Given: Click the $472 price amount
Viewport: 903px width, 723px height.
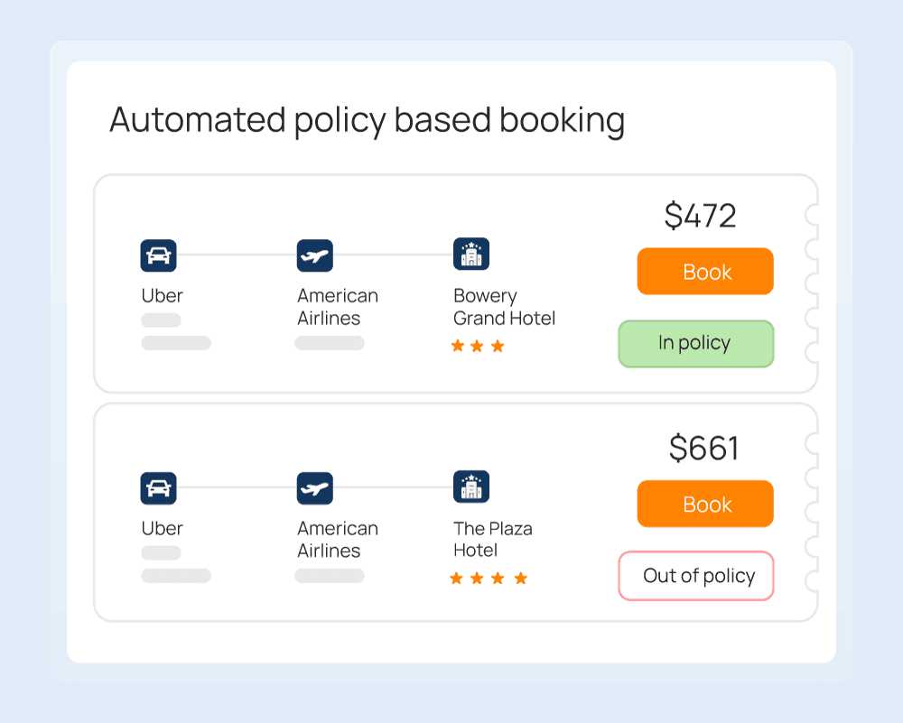Looking at the screenshot, I should 700,216.
